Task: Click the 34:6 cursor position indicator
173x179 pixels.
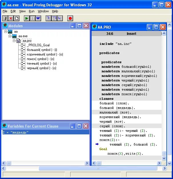Action: click(x=110, y=33)
